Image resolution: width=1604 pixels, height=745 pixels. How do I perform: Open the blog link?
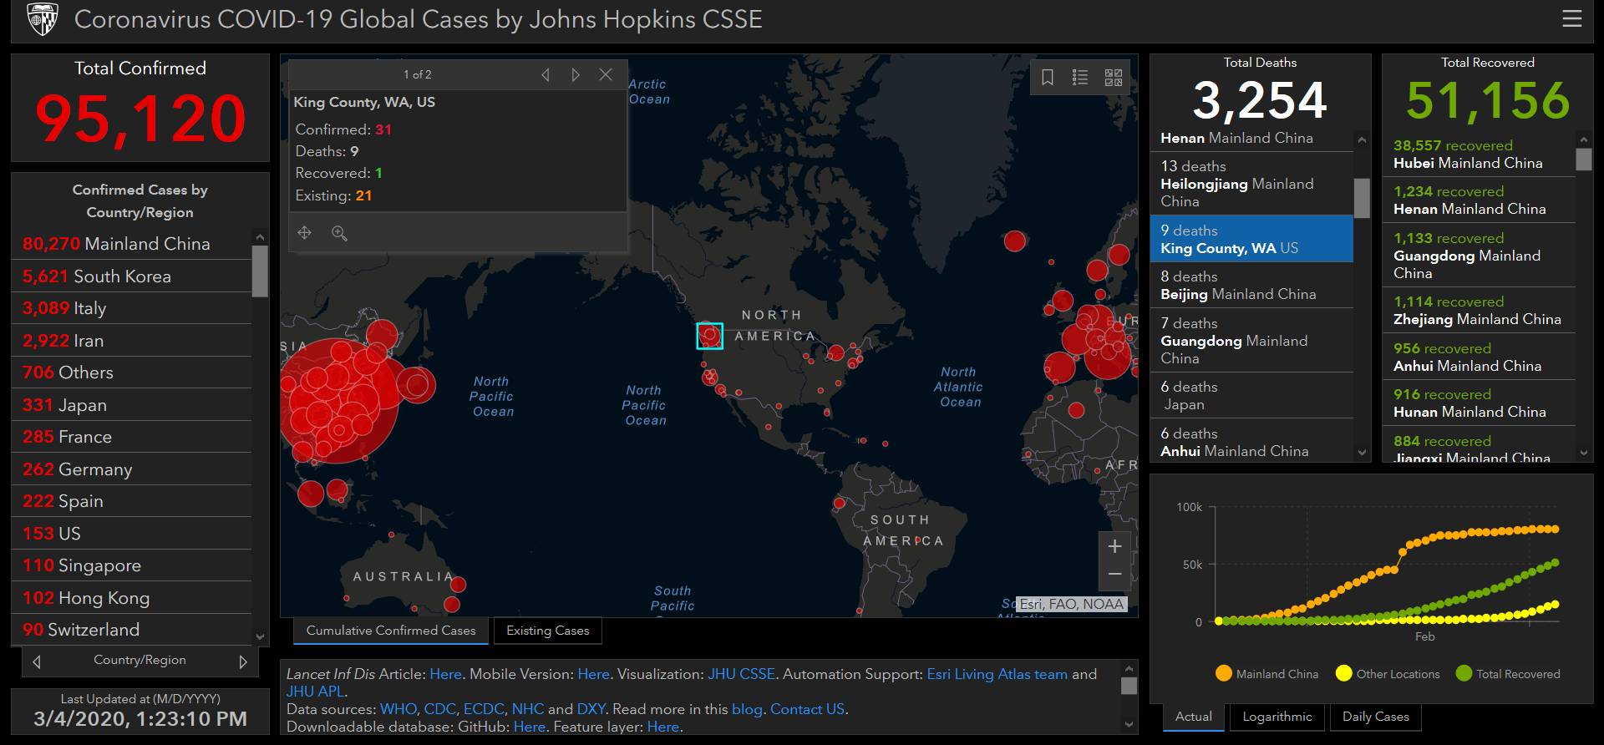[x=747, y=709]
